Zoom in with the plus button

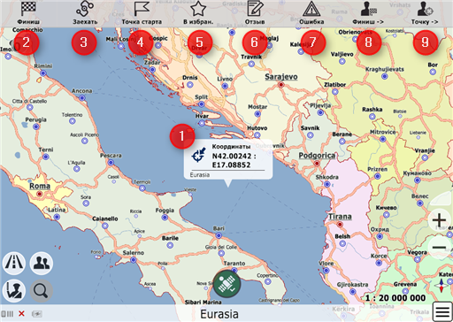439,220
